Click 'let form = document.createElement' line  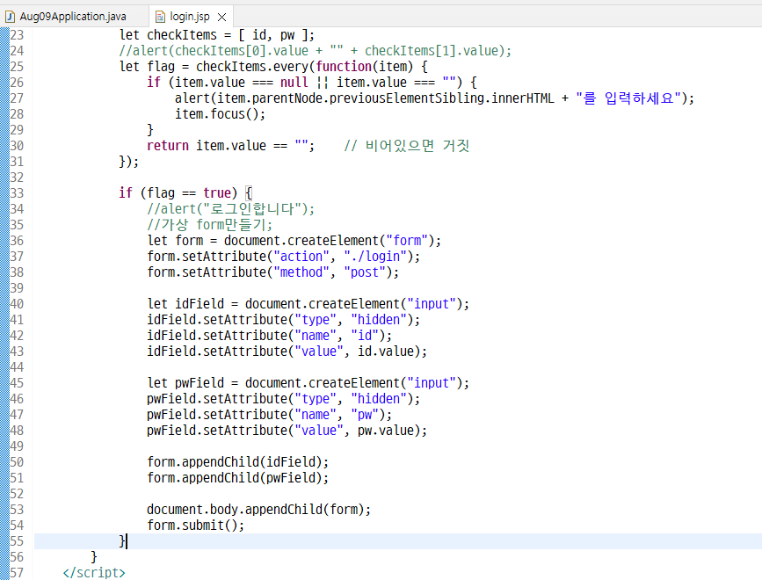(294, 241)
